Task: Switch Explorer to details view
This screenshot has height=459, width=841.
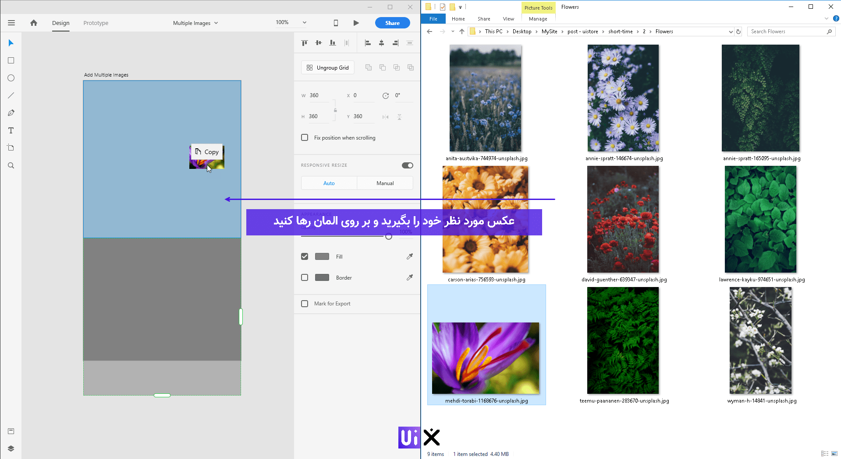Action: point(825,454)
